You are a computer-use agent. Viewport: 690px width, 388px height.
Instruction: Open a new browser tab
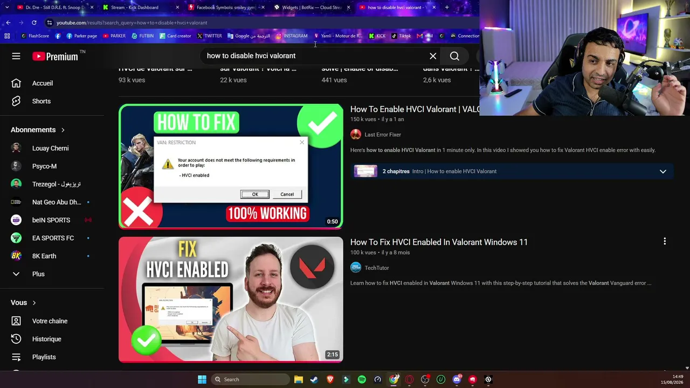447,8
